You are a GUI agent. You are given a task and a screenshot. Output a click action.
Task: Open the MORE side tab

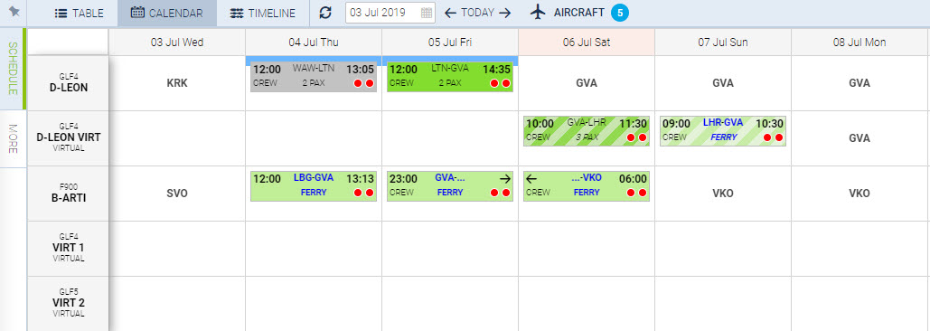click(x=13, y=138)
